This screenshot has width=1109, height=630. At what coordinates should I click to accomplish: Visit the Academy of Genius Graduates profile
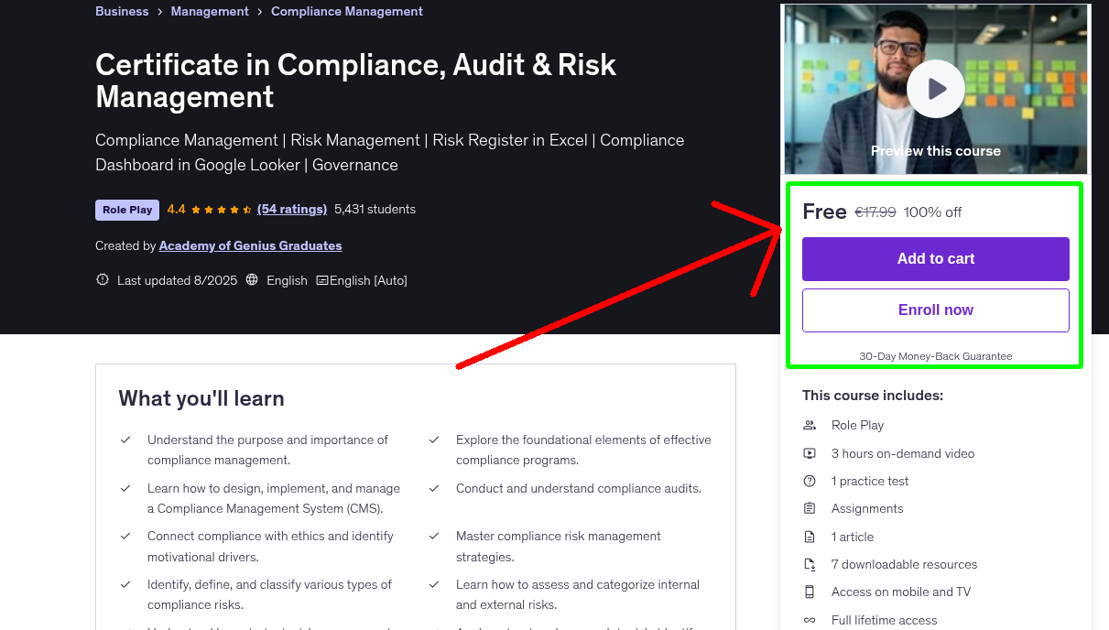(x=250, y=245)
